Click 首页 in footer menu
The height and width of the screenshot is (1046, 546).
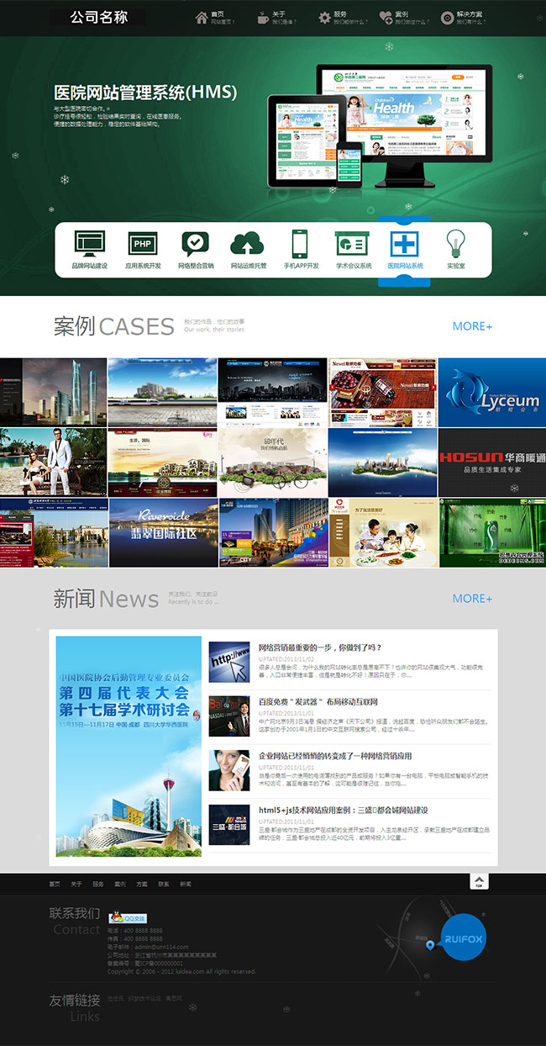55,884
